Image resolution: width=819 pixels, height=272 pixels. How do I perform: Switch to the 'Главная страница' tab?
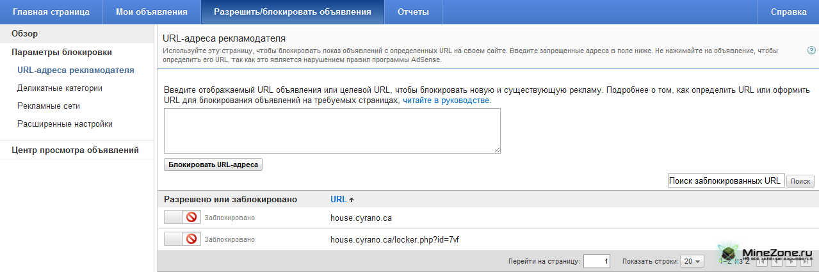tap(51, 12)
